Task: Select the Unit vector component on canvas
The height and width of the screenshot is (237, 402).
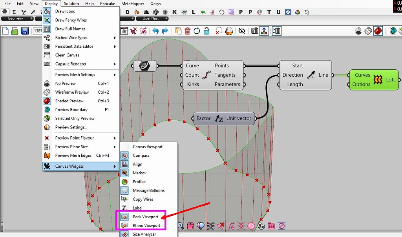Action: (223, 118)
